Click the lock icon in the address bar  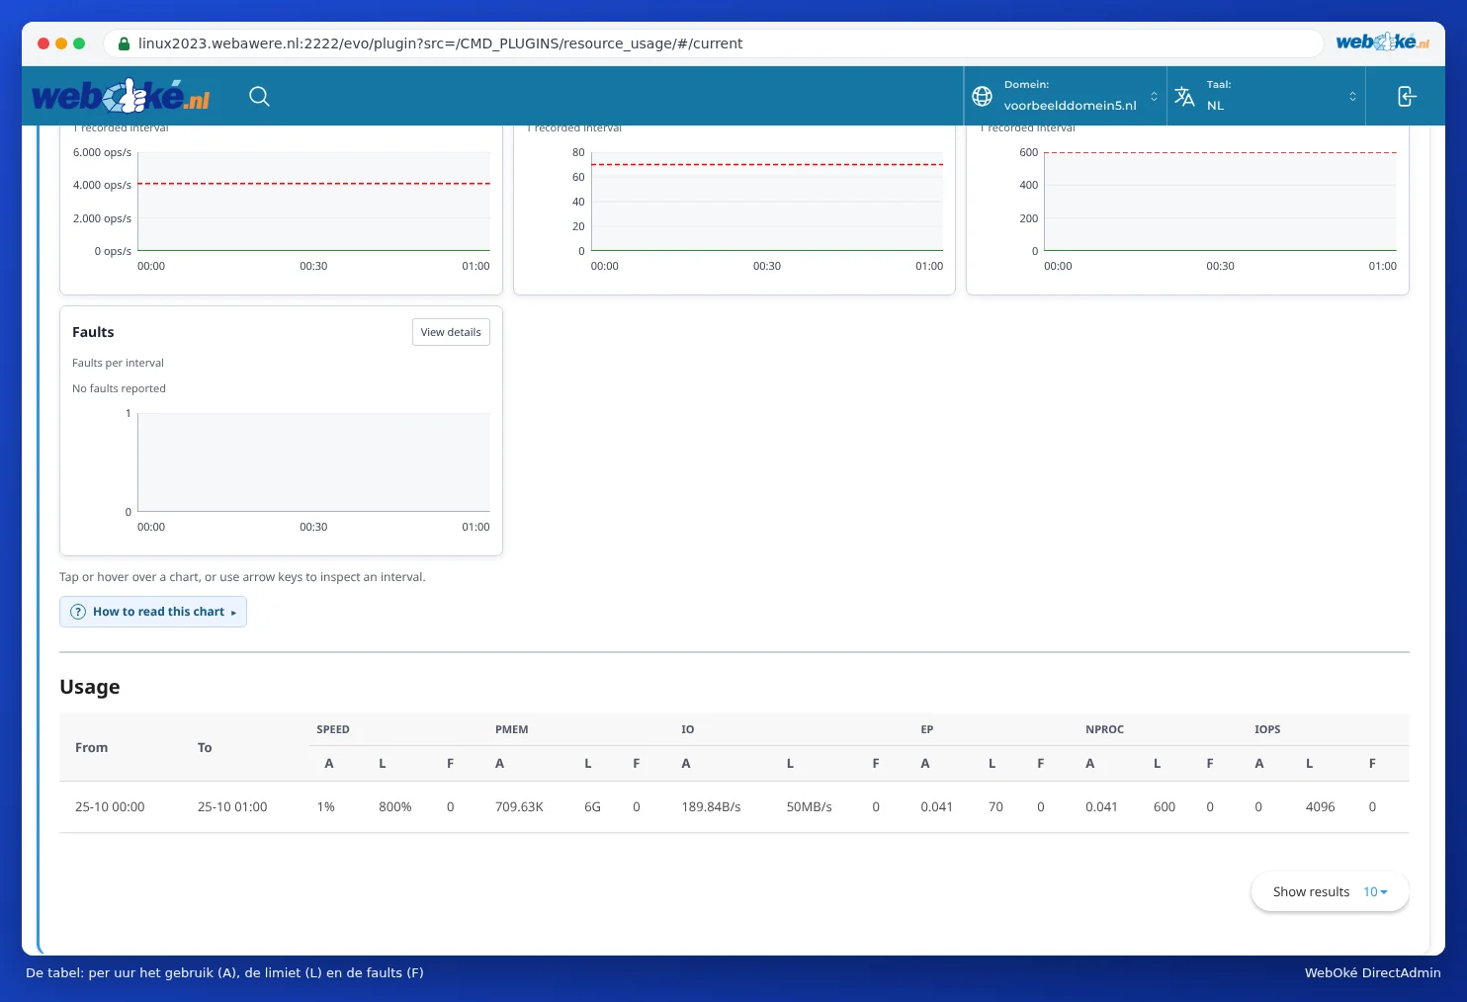124,43
